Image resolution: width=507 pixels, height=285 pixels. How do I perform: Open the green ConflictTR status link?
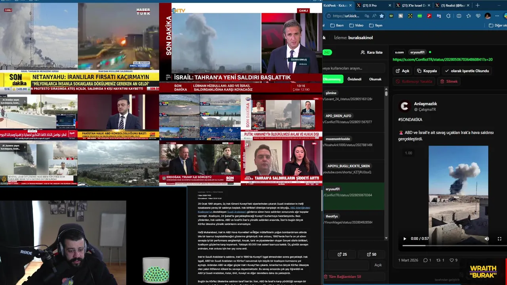442,59
